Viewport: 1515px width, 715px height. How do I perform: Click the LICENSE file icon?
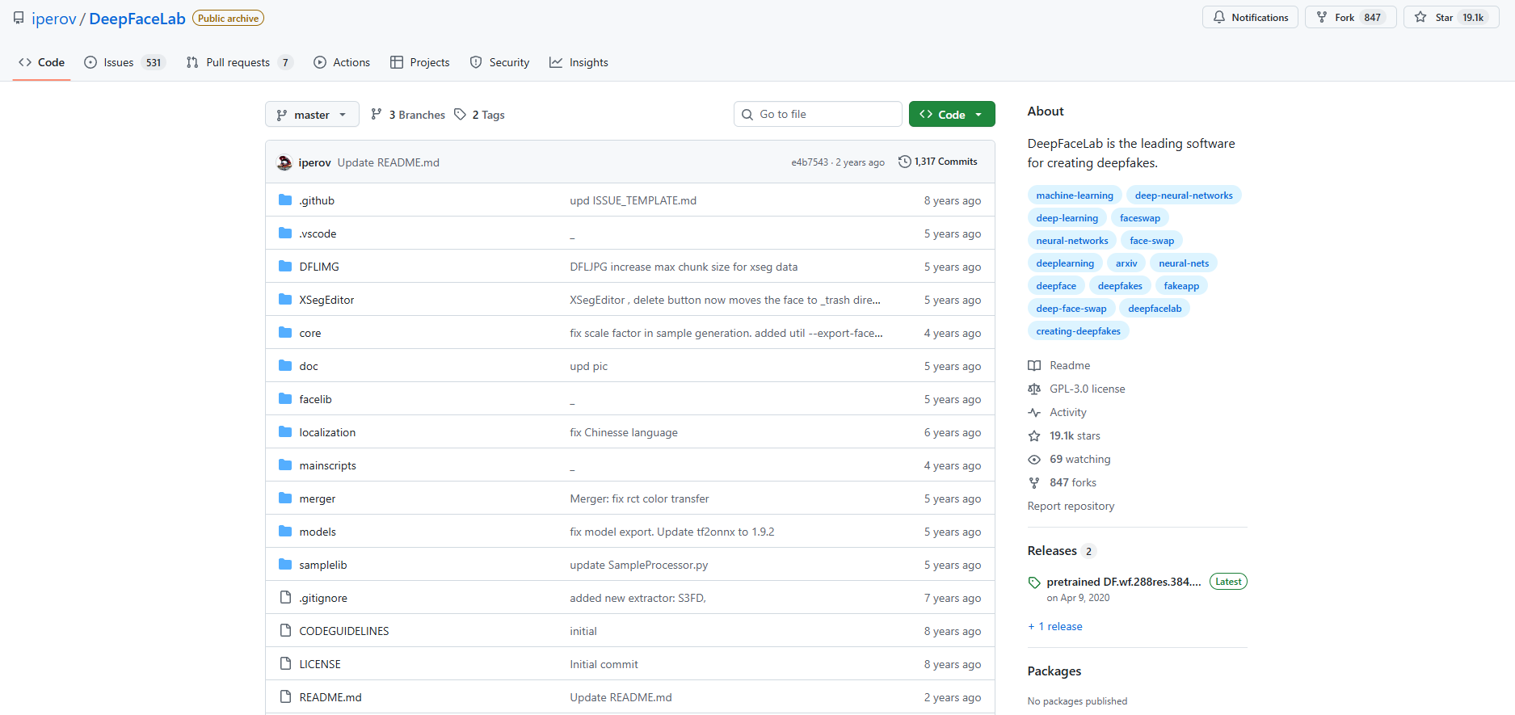pos(285,664)
